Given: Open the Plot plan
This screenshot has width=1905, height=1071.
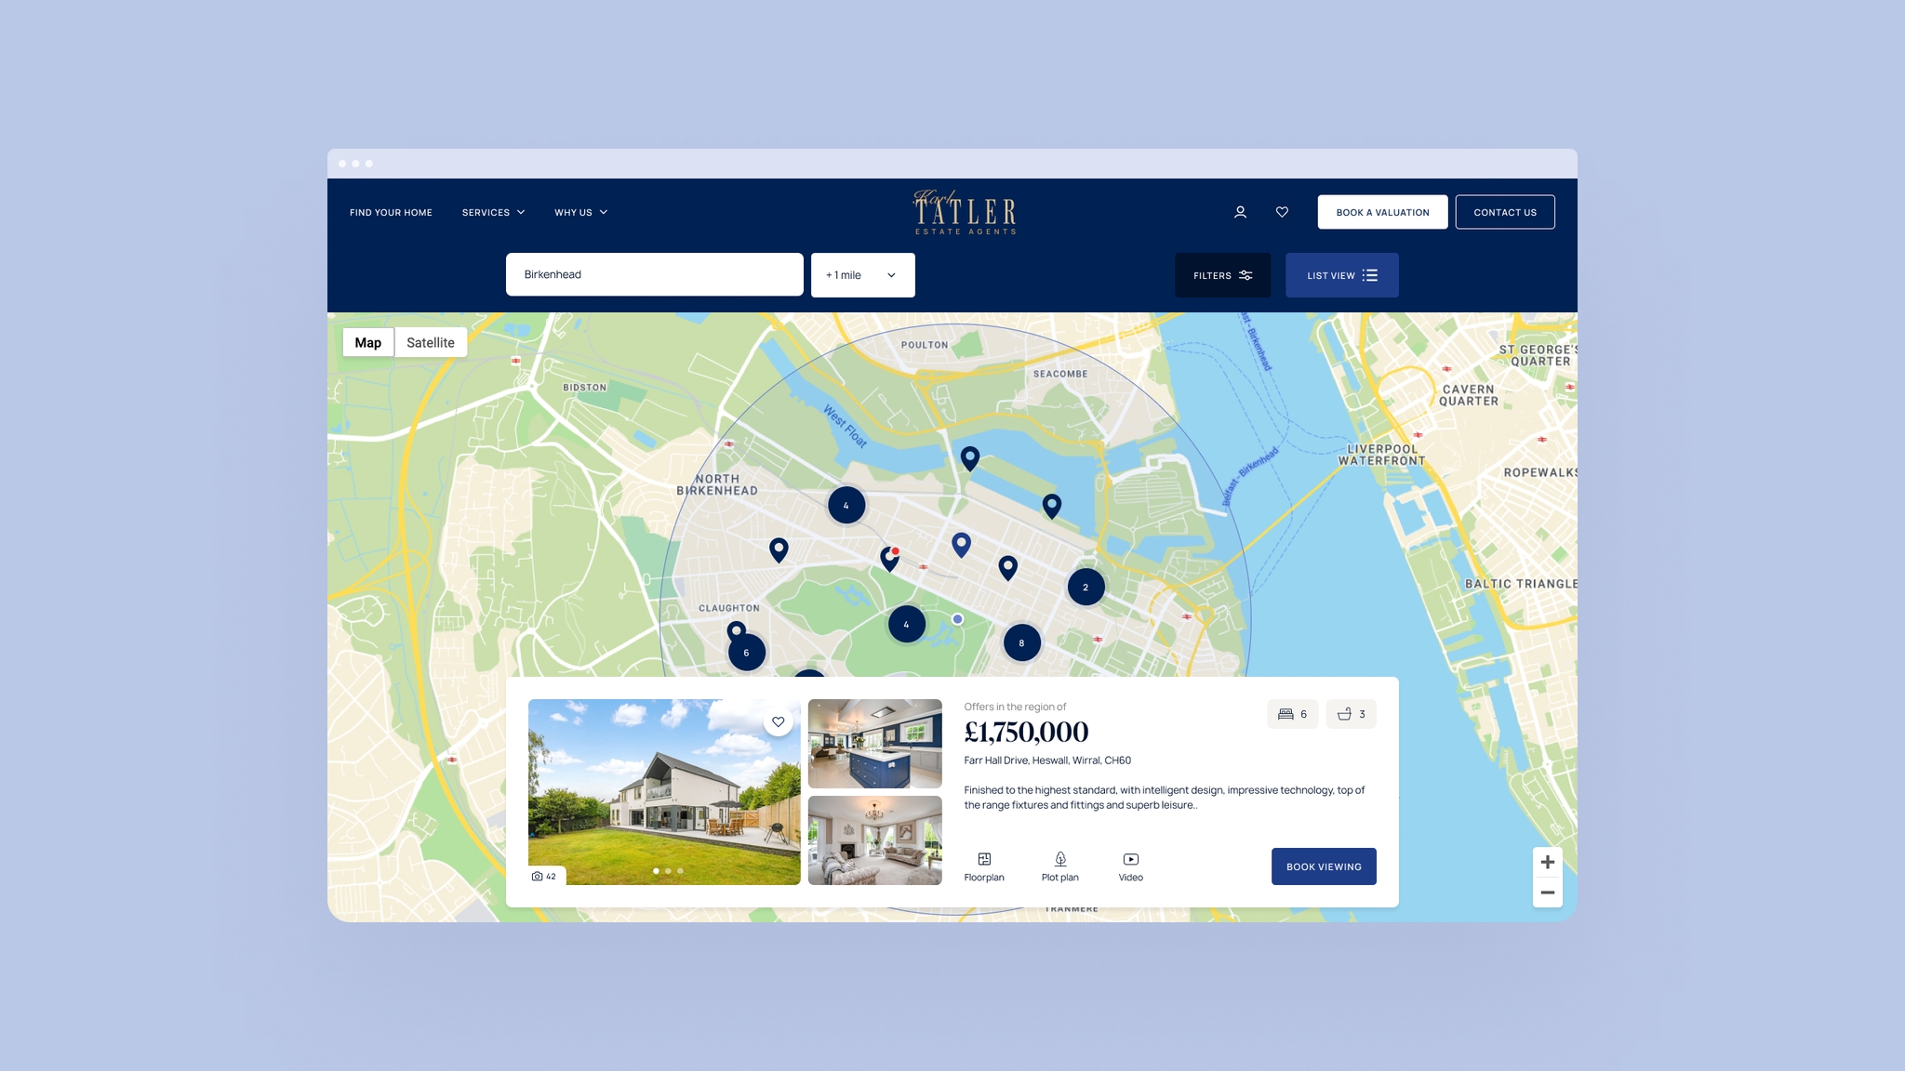Looking at the screenshot, I should (x=1059, y=866).
